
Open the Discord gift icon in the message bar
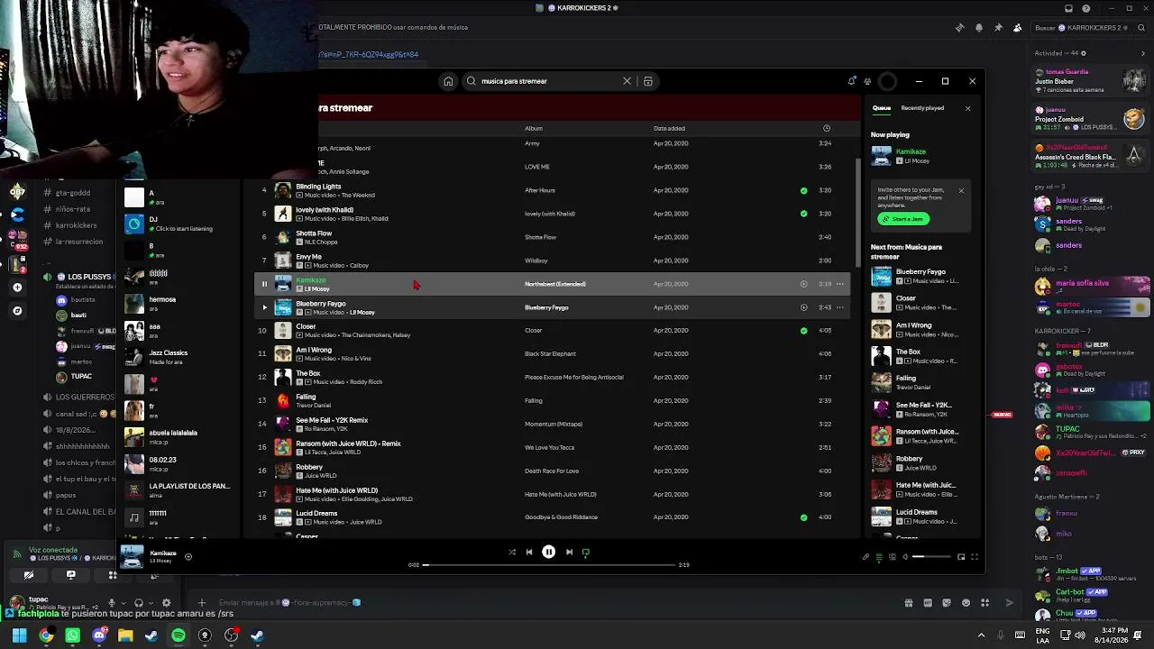click(x=909, y=603)
